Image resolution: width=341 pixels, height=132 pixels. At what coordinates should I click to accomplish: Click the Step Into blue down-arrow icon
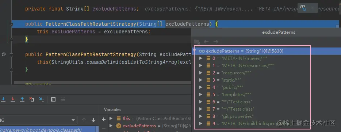3,99
